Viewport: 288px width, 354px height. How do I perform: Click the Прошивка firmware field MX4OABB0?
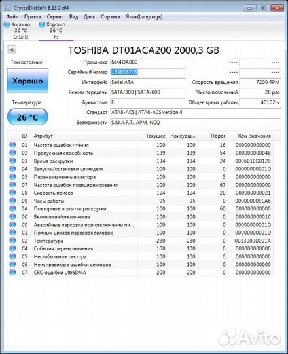click(x=148, y=62)
